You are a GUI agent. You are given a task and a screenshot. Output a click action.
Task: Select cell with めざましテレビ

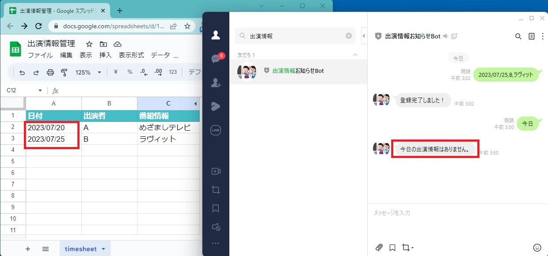click(168, 128)
